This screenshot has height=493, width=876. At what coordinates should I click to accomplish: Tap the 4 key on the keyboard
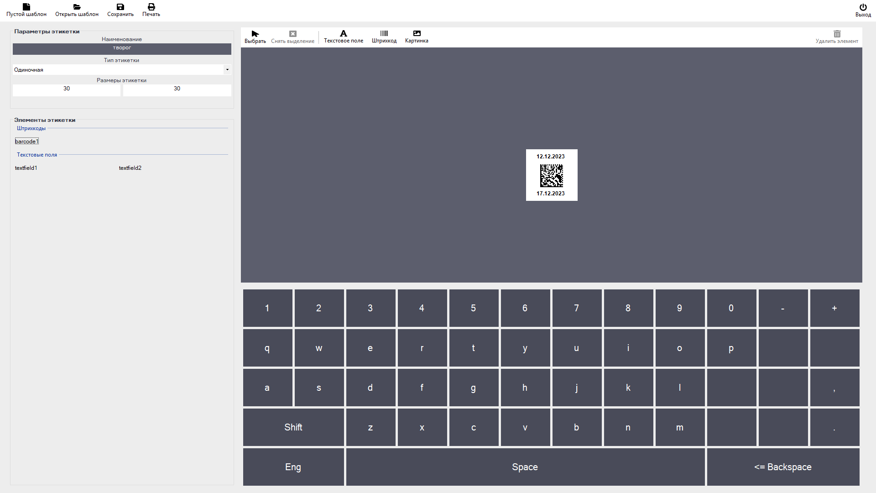click(x=422, y=308)
